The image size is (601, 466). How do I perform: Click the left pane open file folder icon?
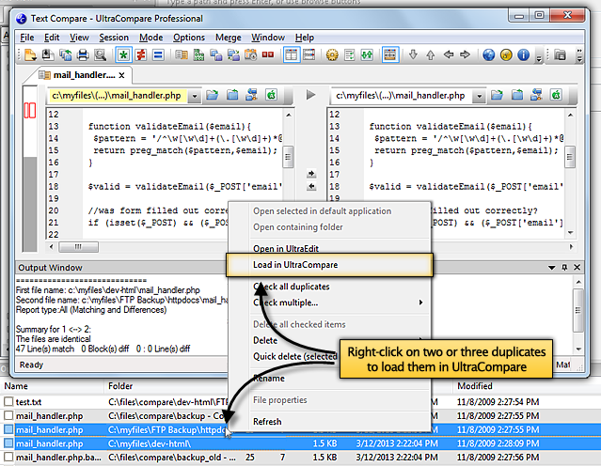pyautogui.click(x=212, y=95)
